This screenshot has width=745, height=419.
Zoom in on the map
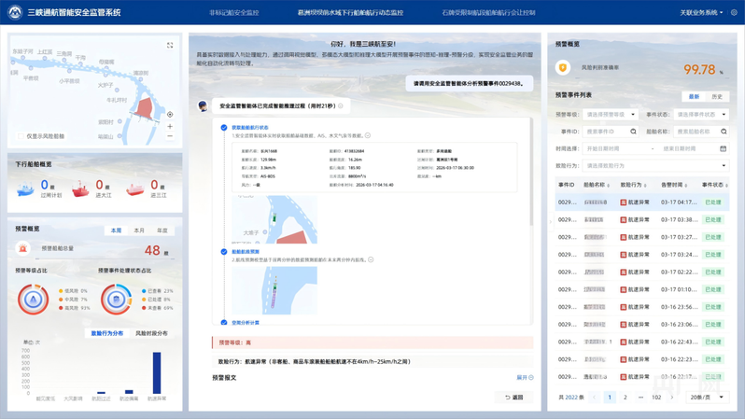pos(170,126)
